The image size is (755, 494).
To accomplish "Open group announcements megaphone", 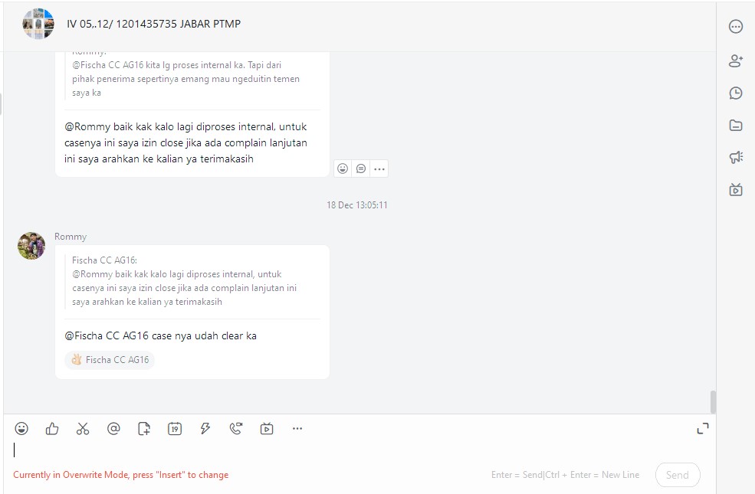I will [x=736, y=158].
